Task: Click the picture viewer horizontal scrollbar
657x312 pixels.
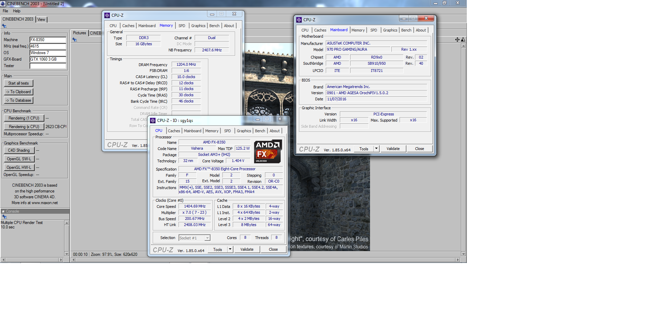Action: pyautogui.click(x=265, y=260)
